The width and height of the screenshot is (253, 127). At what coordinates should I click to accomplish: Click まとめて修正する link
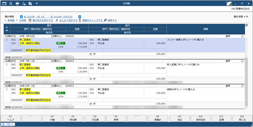pyautogui.click(x=68, y=20)
